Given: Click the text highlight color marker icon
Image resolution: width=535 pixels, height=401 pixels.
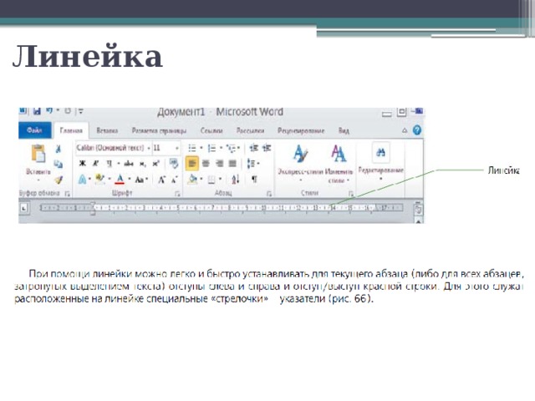Looking at the screenshot, I should pos(99,179).
